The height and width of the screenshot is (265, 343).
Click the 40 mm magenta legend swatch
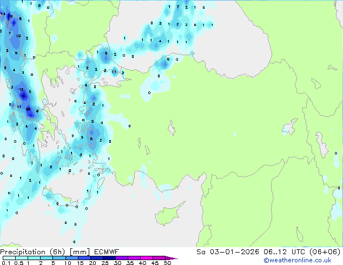coord(147,258)
